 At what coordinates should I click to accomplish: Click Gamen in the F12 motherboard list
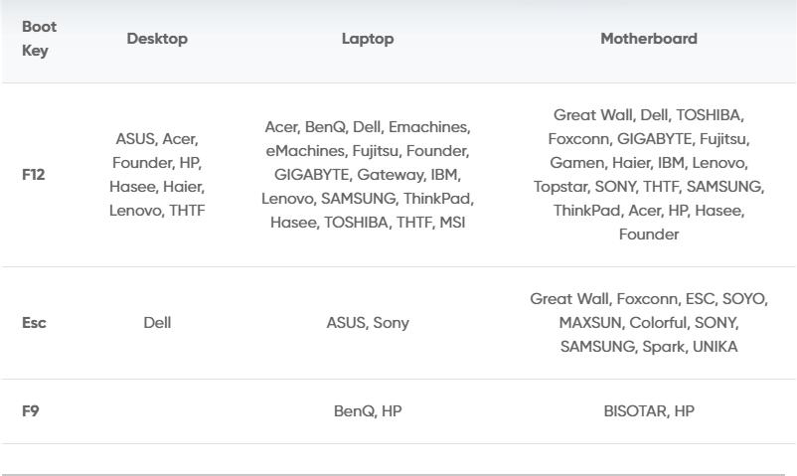coord(576,163)
